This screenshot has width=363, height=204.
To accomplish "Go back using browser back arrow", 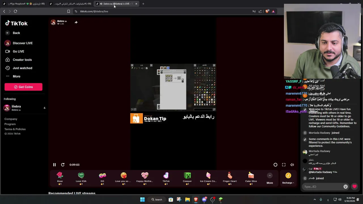I will click(x=4, y=11).
